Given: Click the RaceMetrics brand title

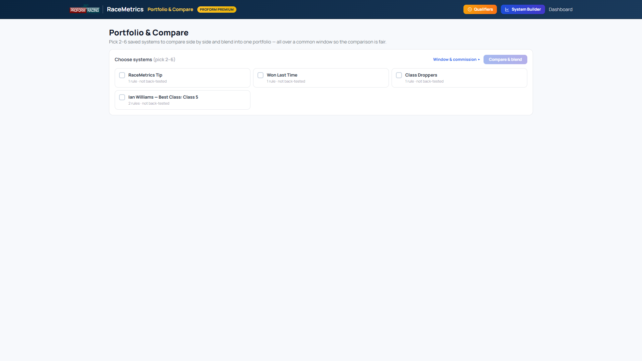Looking at the screenshot, I should [125, 9].
